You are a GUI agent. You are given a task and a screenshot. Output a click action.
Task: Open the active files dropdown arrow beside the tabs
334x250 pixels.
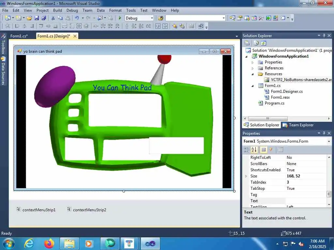pos(237,36)
